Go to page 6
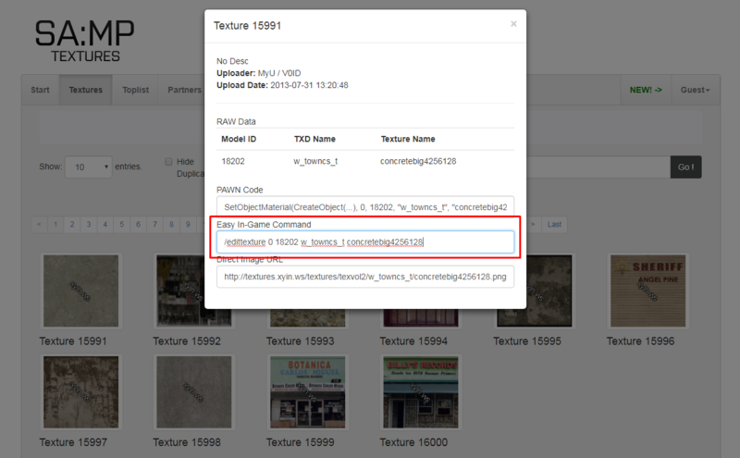The height and width of the screenshot is (458, 740). pos(138,224)
